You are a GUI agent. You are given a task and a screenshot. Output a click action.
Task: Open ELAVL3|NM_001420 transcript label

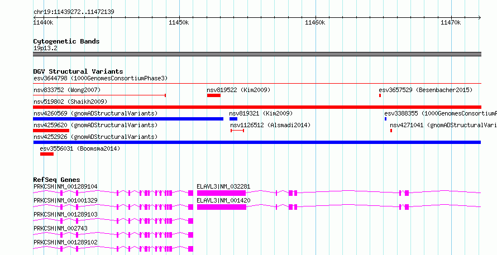223,200
